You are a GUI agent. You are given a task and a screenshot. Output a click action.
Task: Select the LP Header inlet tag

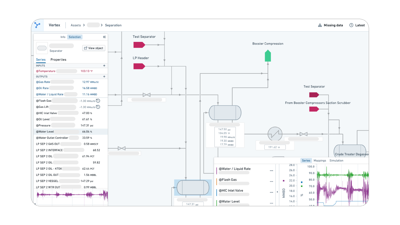(x=139, y=66)
